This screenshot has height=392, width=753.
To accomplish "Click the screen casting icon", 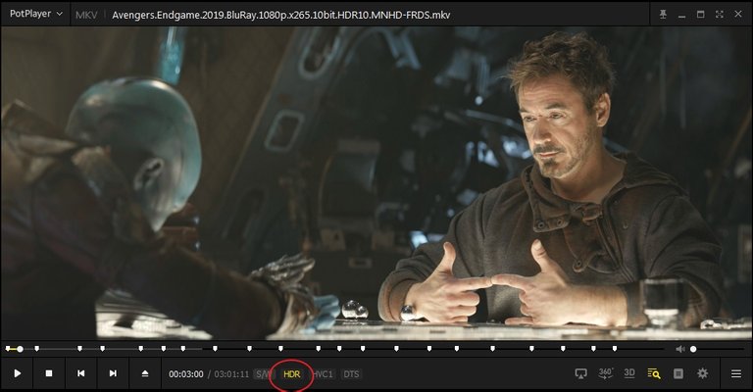I will 580,373.
